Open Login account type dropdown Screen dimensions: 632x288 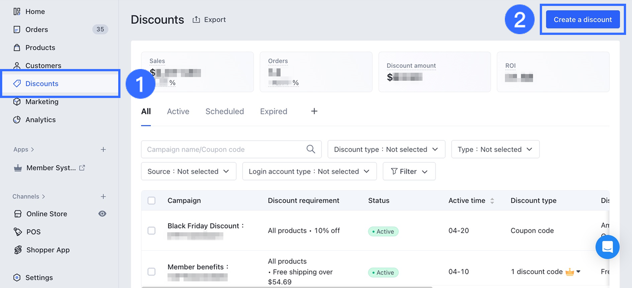tap(309, 171)
